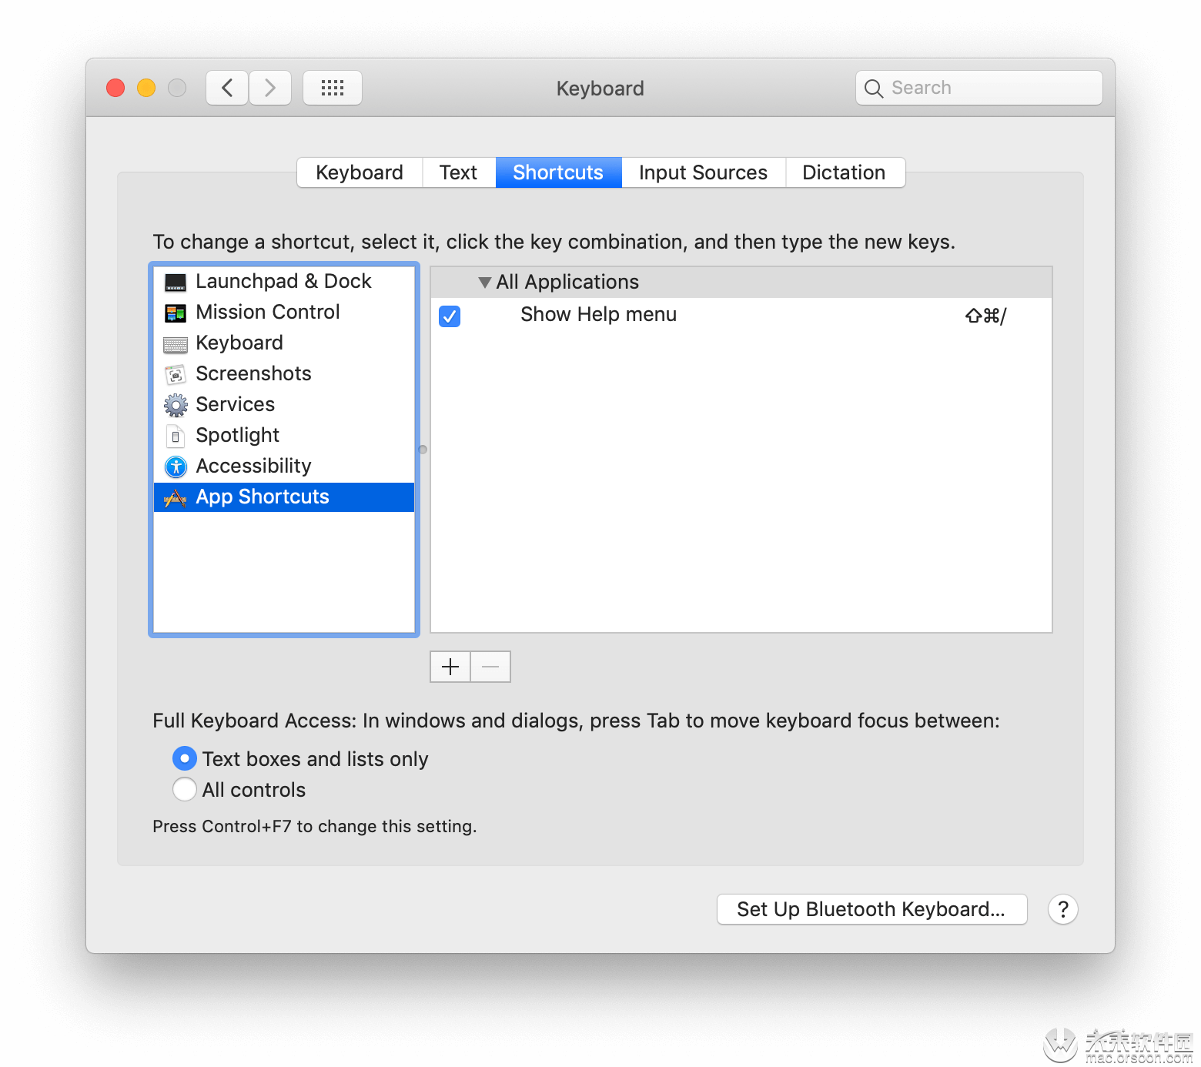1201x1067 pixels.
Task: Click the Accessibility category icon
Action: click(x=176, y=467)
